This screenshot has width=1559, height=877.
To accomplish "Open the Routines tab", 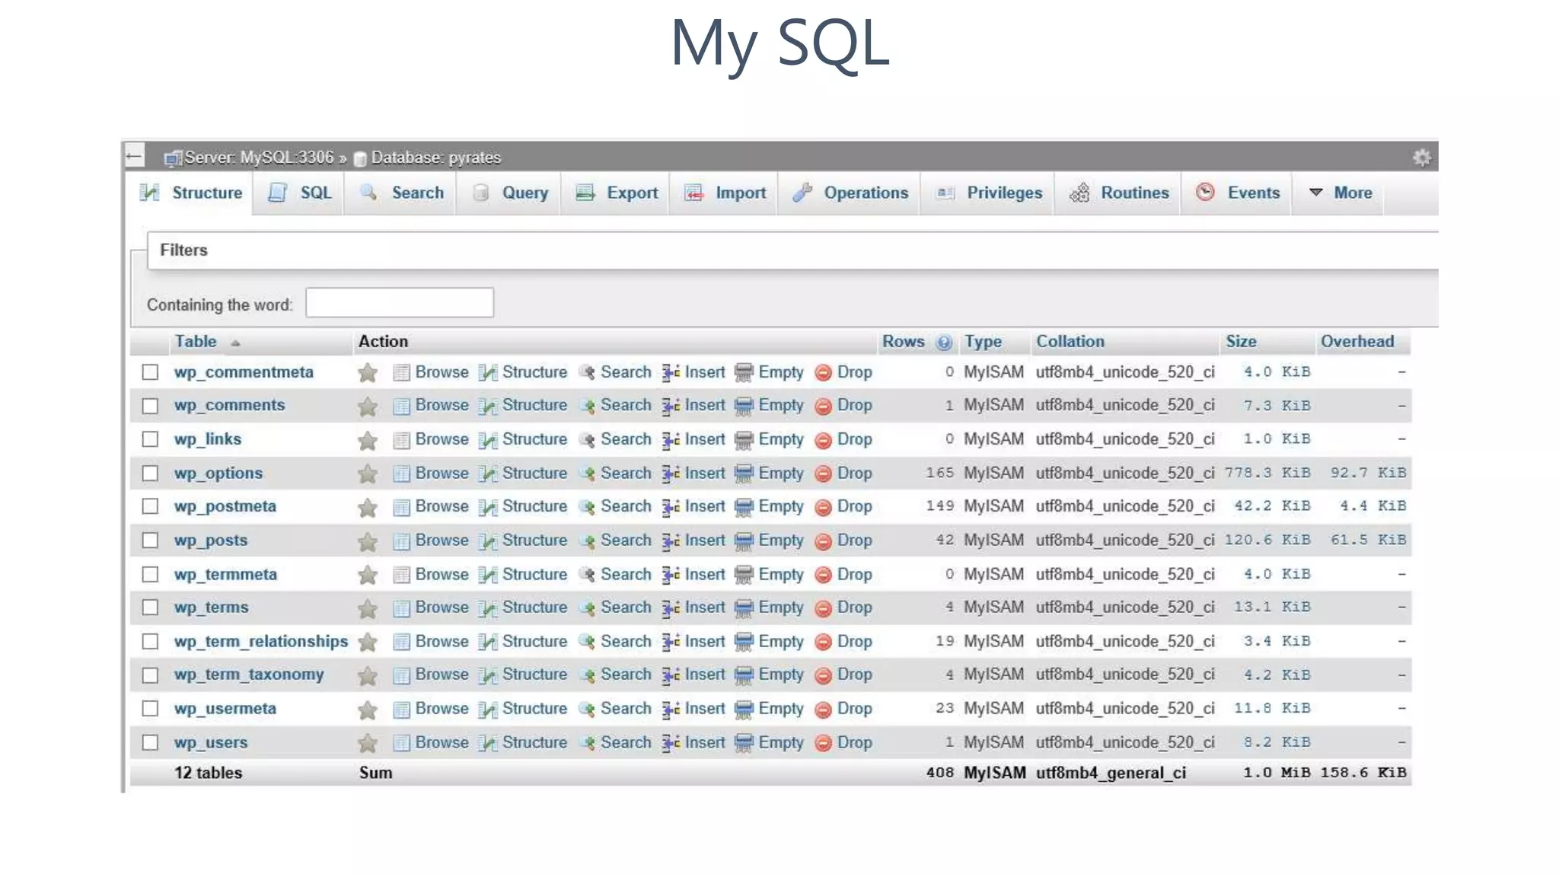I will pos(1119,193).
